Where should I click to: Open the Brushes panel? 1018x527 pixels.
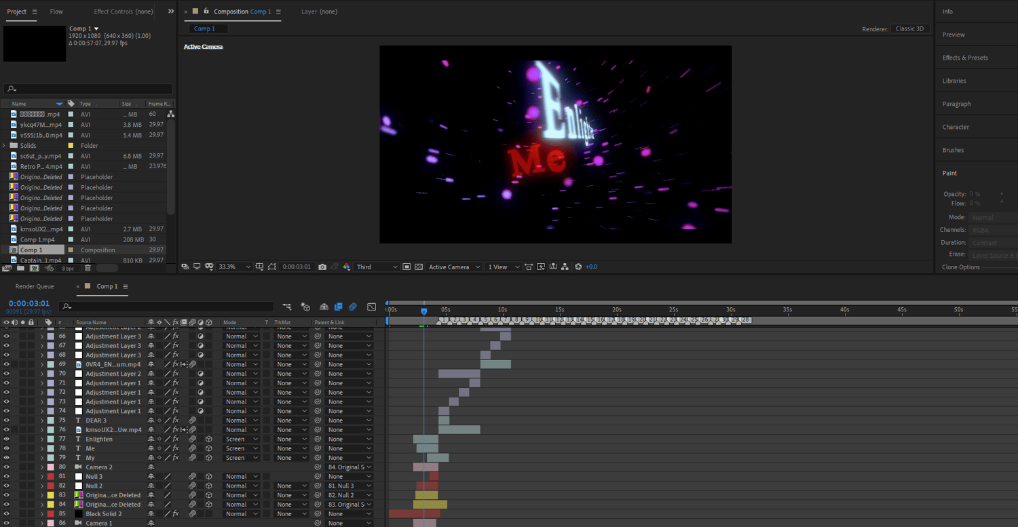pyautogui.click(x=954, y=150)
